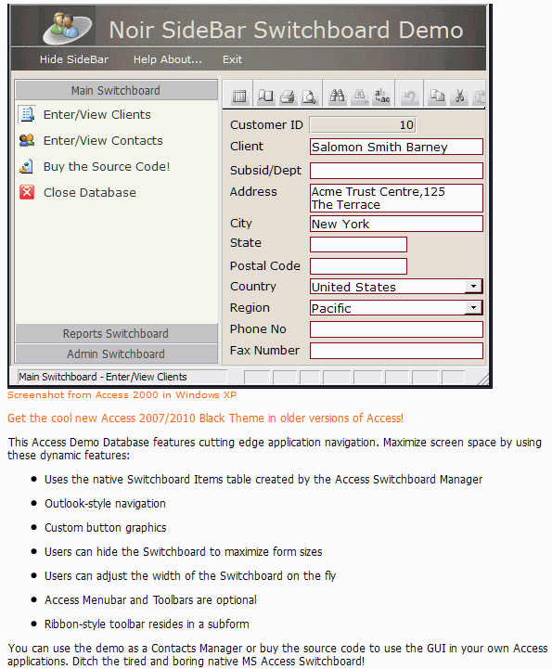The height and width of the screenshot is (669, 552).
Task: Click the Enter/View Clients document icon
Action: [27, 114]
